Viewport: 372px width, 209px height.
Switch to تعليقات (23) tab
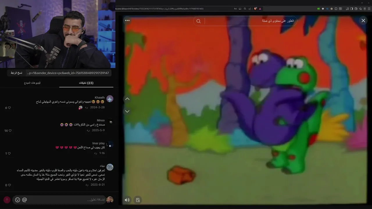86,83
